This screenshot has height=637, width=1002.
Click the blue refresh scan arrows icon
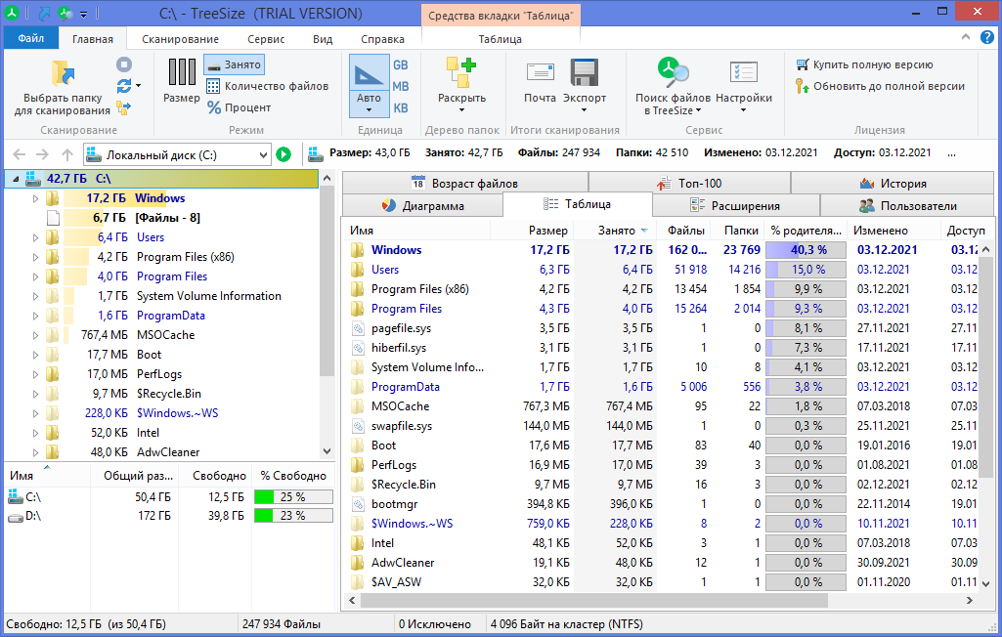123,86
